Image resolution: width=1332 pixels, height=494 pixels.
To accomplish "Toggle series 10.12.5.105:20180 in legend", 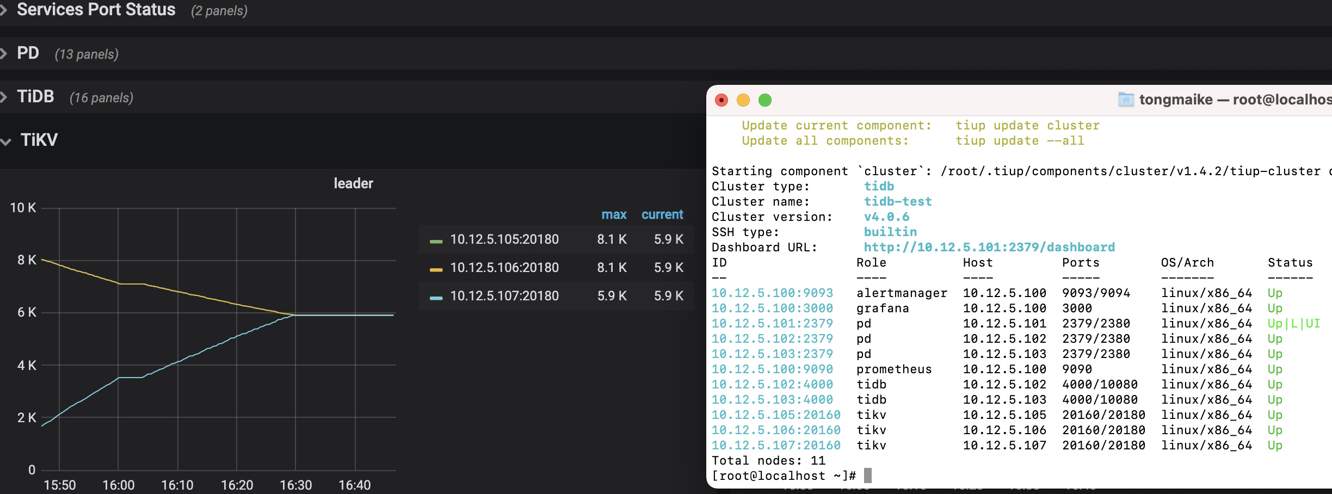I will pyautogui.click(x=504, y=239).
